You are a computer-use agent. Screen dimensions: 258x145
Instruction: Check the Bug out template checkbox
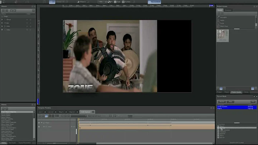coord(218,128)
